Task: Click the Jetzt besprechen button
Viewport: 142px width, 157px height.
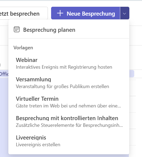Action: pos(24,13)
